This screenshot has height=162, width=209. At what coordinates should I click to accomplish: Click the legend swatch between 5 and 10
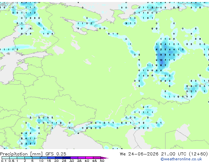(36, 158)
